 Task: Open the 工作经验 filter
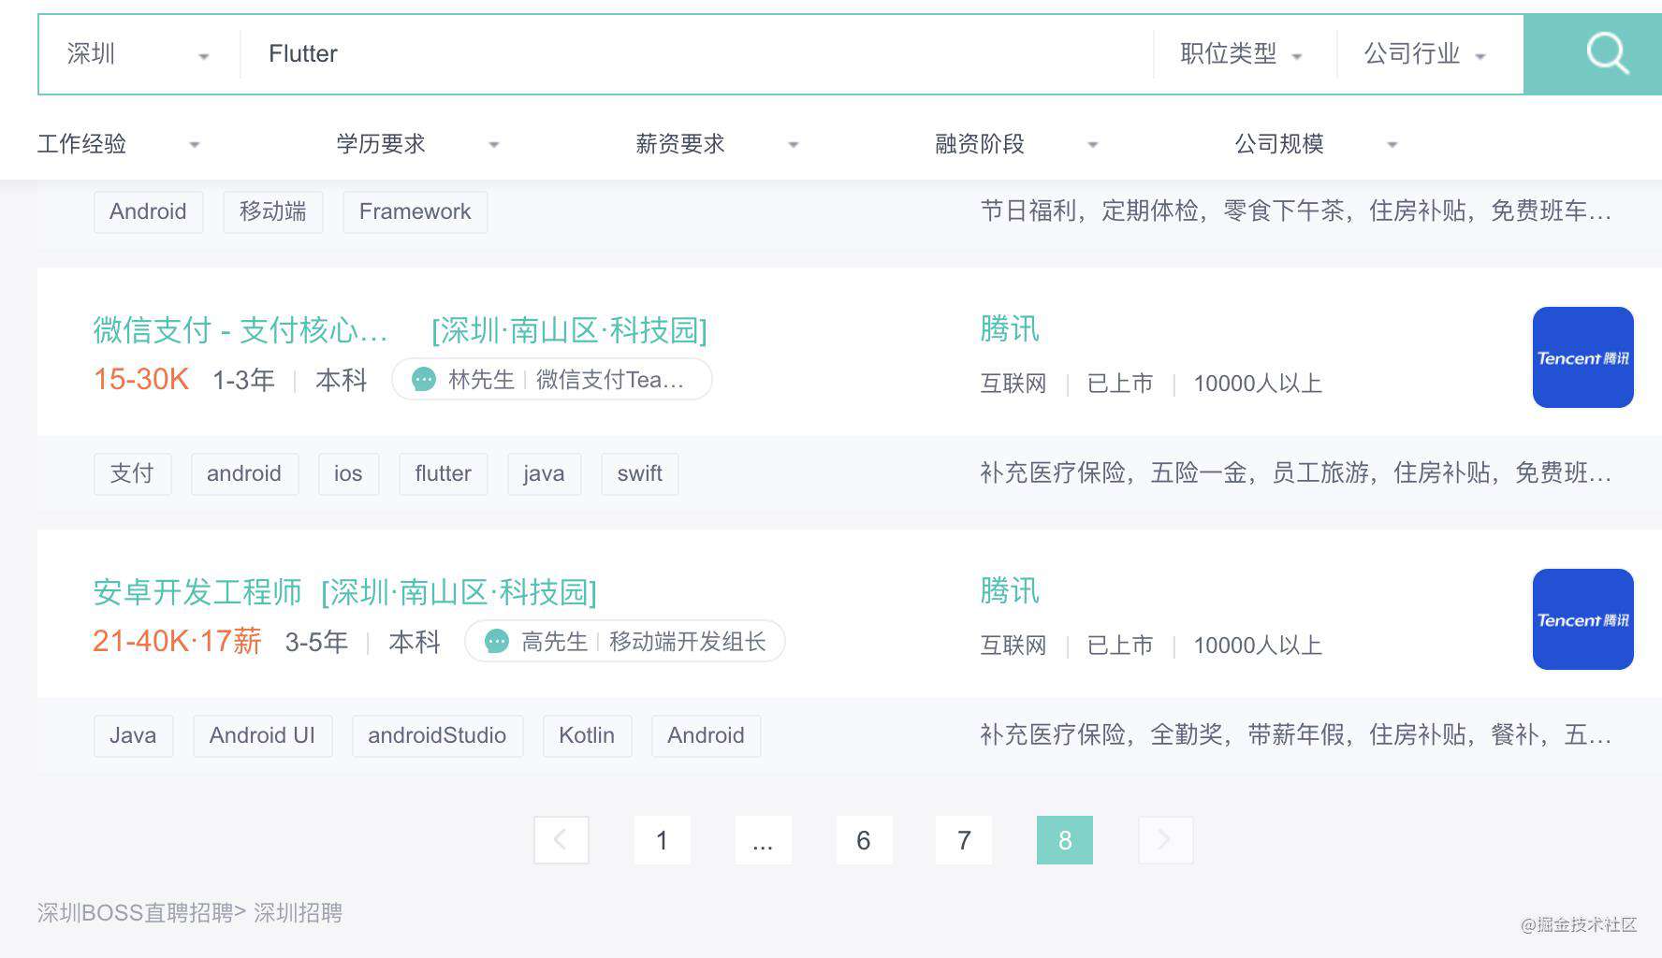point(119,144)
